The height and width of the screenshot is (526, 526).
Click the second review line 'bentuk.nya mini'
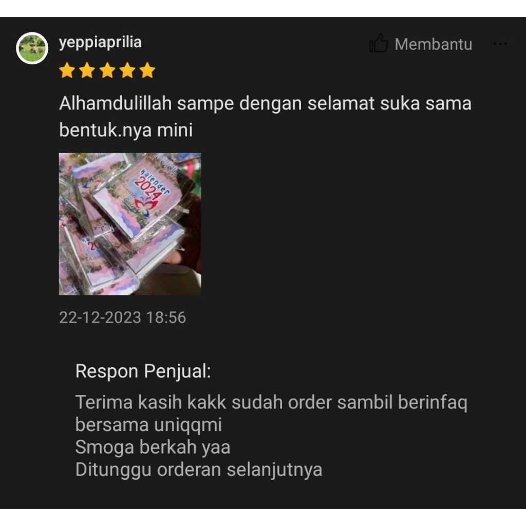(126, 130)
